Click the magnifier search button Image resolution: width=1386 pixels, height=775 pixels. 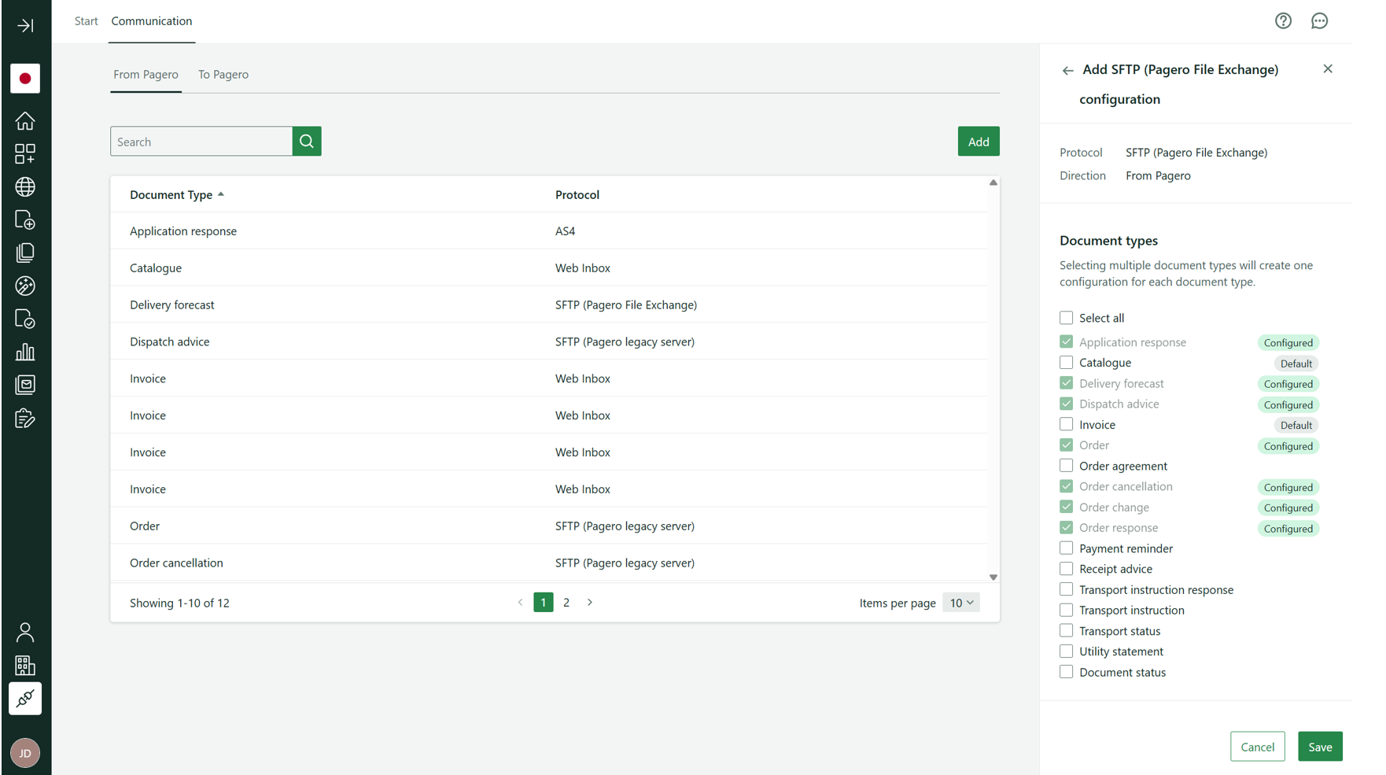click(307, 142)
